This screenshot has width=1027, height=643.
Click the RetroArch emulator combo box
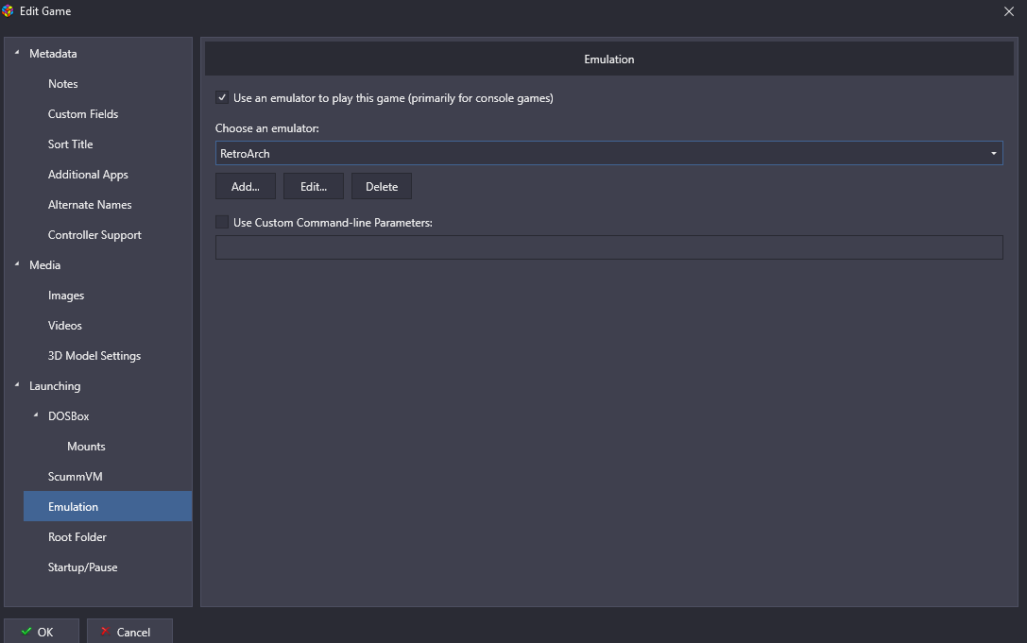(609, 153)
